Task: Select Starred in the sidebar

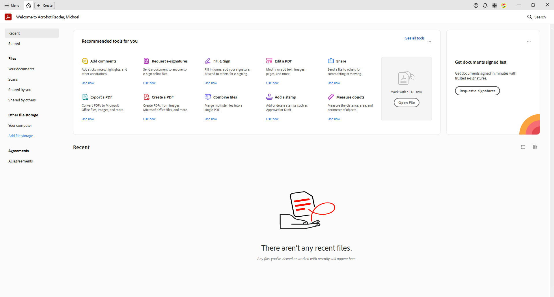Action: point(32,43)
